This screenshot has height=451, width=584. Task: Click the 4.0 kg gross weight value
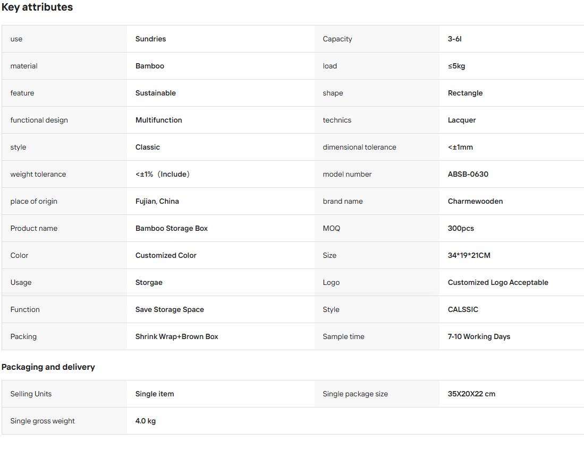(145, 421)
